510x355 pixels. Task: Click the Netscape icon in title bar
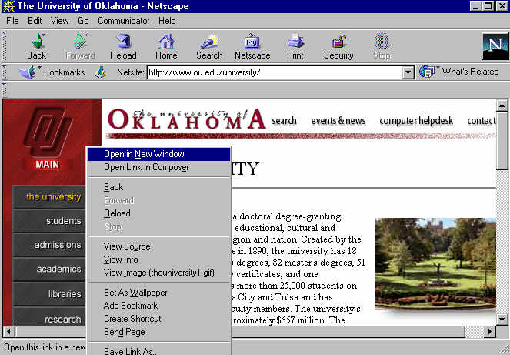[x=8, y=6]
